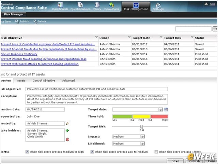Screen dimensions: 218x164
Task: Click the Target Date column header
Action: click(141, 38)
